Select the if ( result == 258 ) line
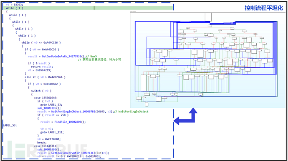The height and width of the screenshot is (161, 288). (53, 115)
